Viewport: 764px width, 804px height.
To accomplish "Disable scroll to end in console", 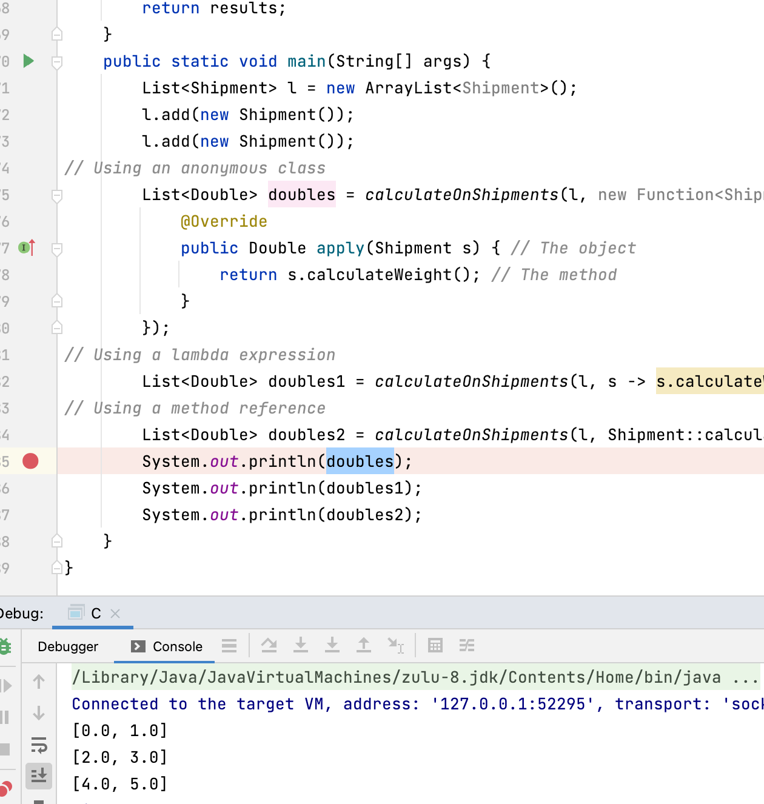I will pos(39,776).
